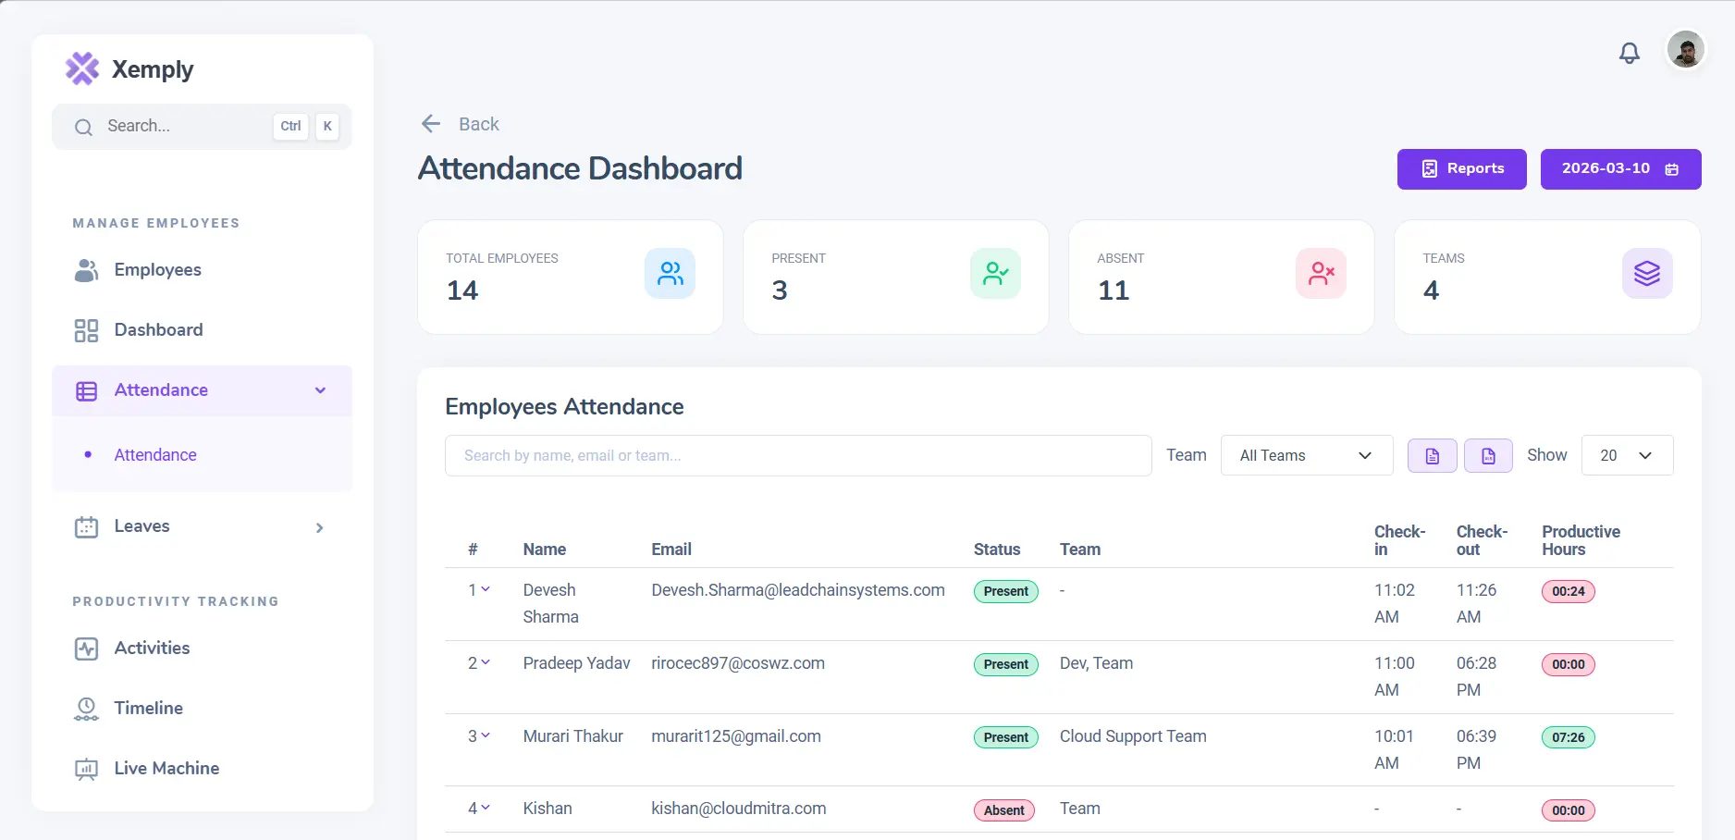Click Absent badge for Kishan

click(x=1004, y=810)
